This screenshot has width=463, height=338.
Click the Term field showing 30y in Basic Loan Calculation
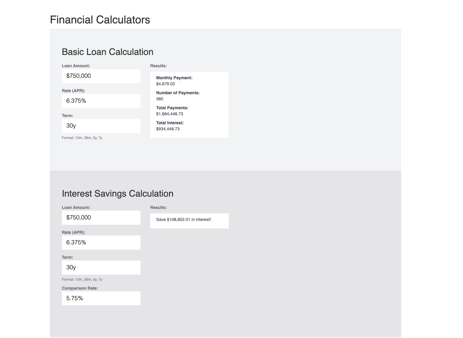pos(101,126)
